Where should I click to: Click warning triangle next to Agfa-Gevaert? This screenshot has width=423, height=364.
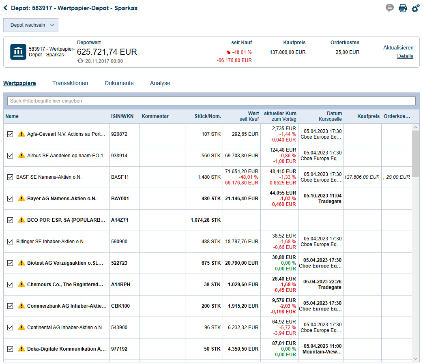coord(21,134)
